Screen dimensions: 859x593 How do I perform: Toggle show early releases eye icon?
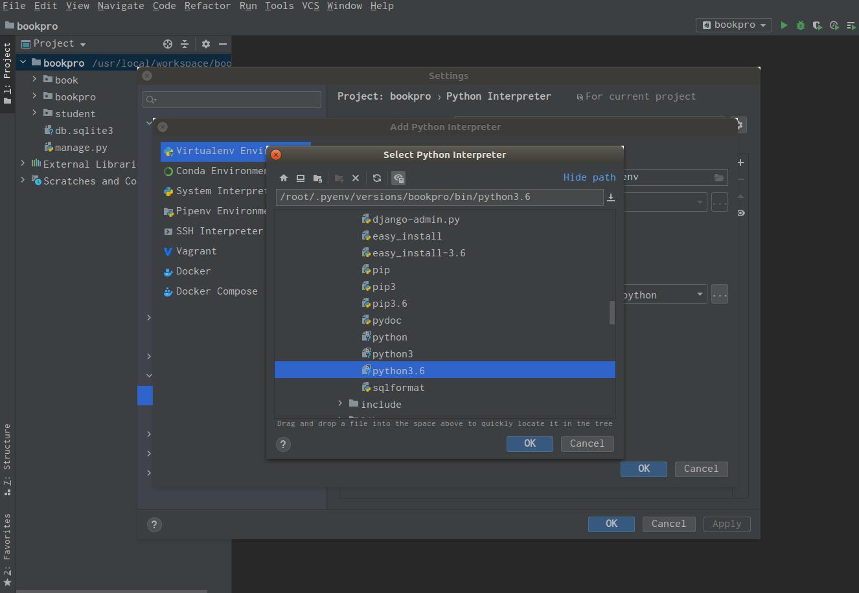pyautogui.click(x=740, y=213)
